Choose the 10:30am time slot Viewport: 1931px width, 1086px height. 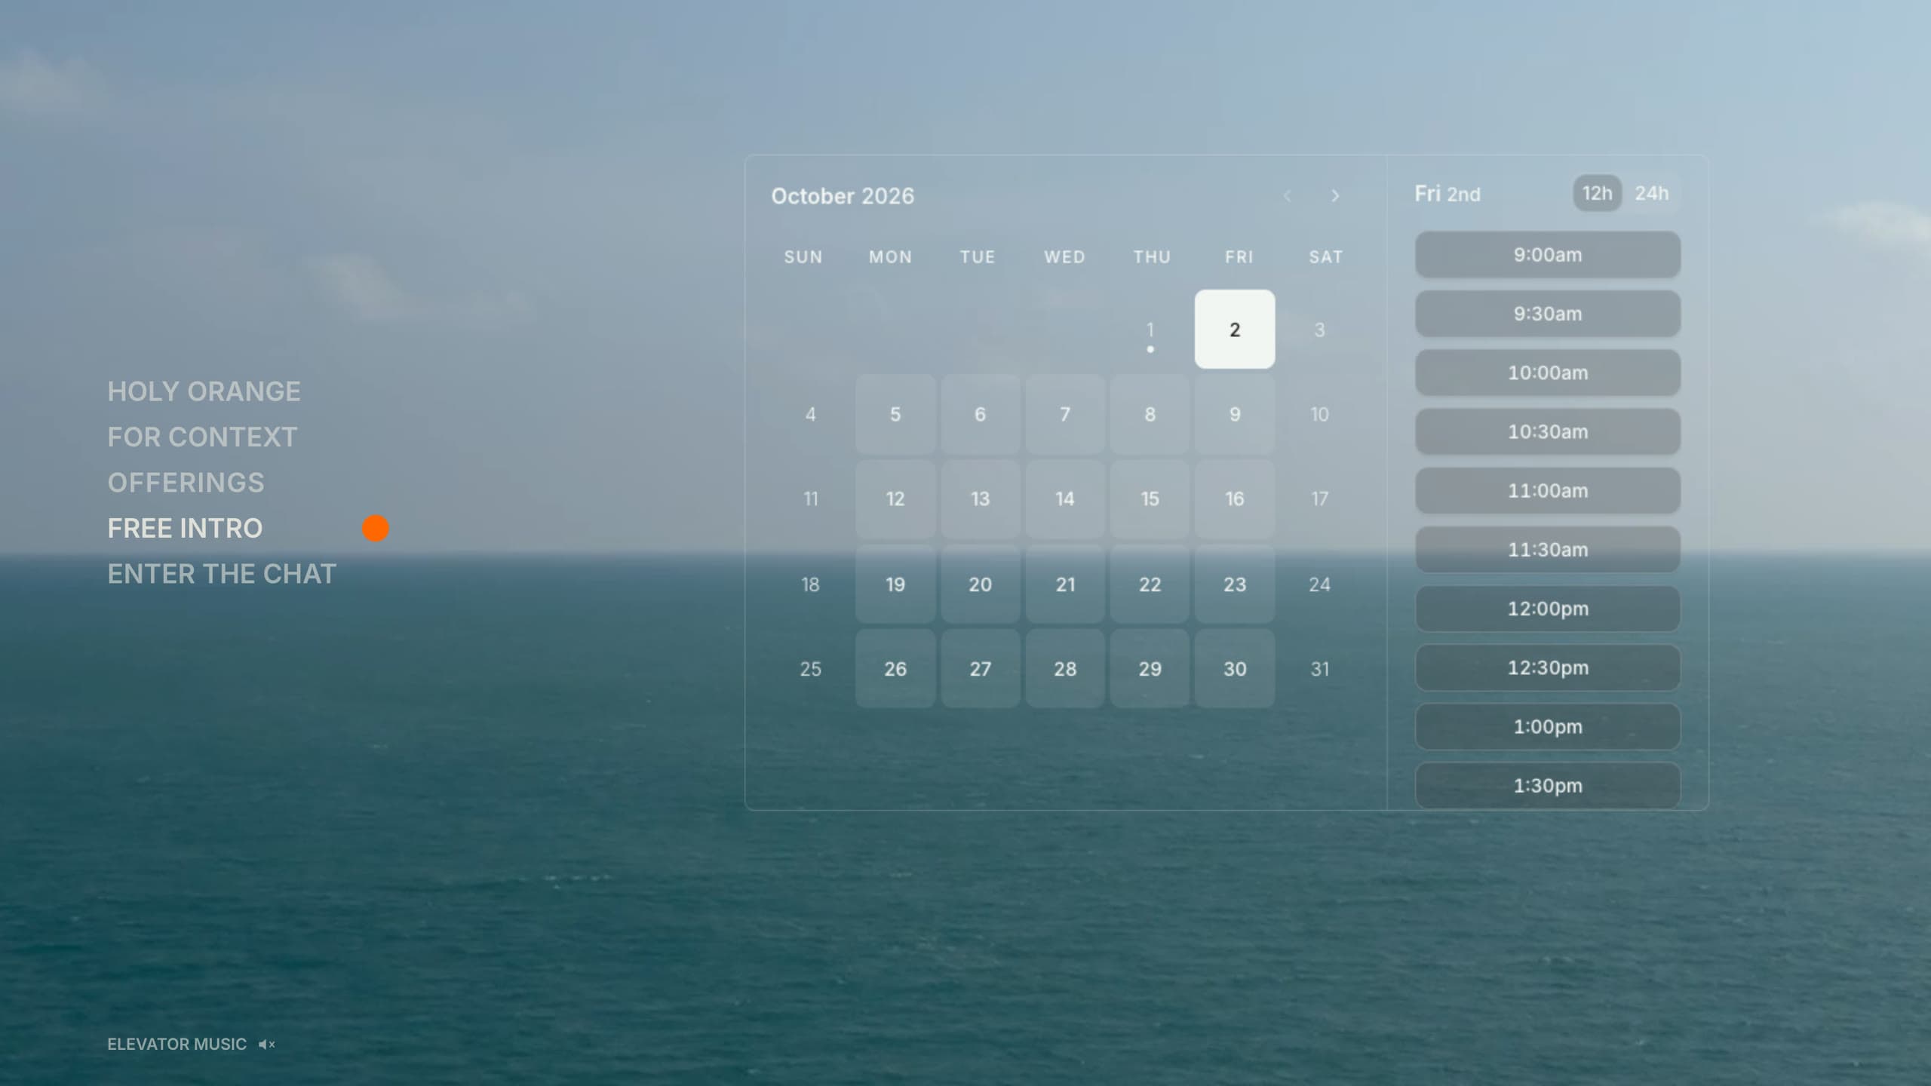pos(1548,432)
